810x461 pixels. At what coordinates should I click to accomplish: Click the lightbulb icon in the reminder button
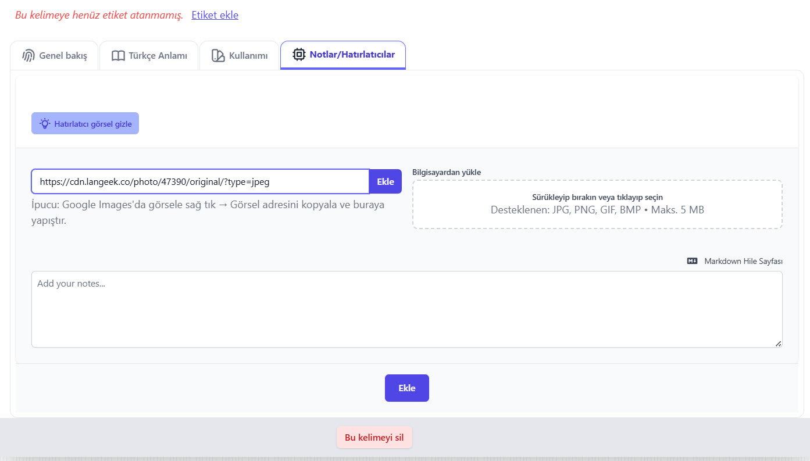45,123
